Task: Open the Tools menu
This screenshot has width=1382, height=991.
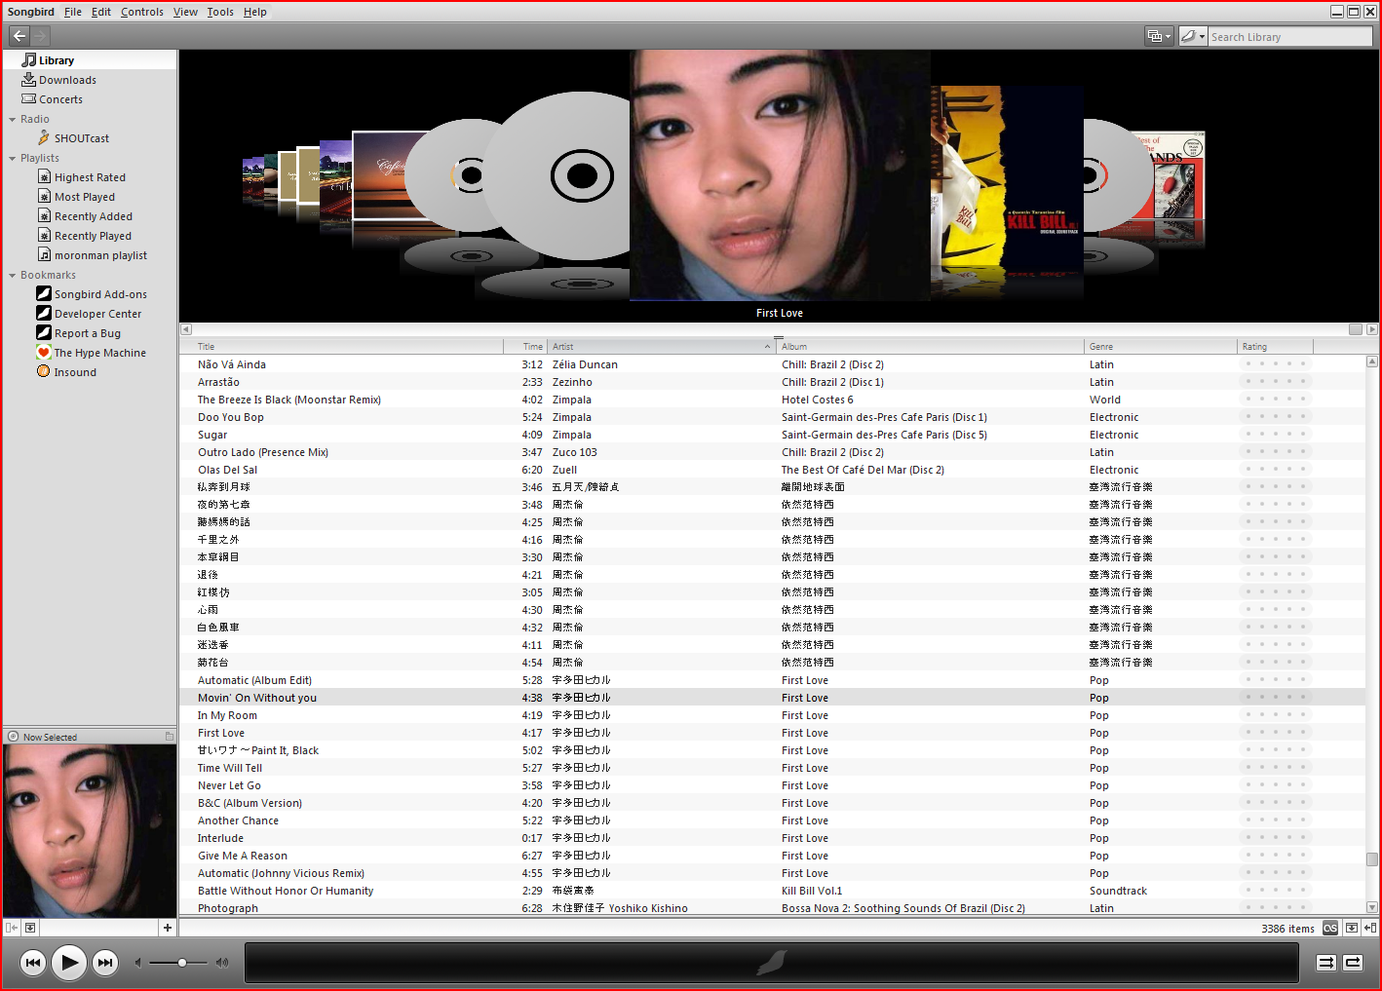Action: (220, 12)
